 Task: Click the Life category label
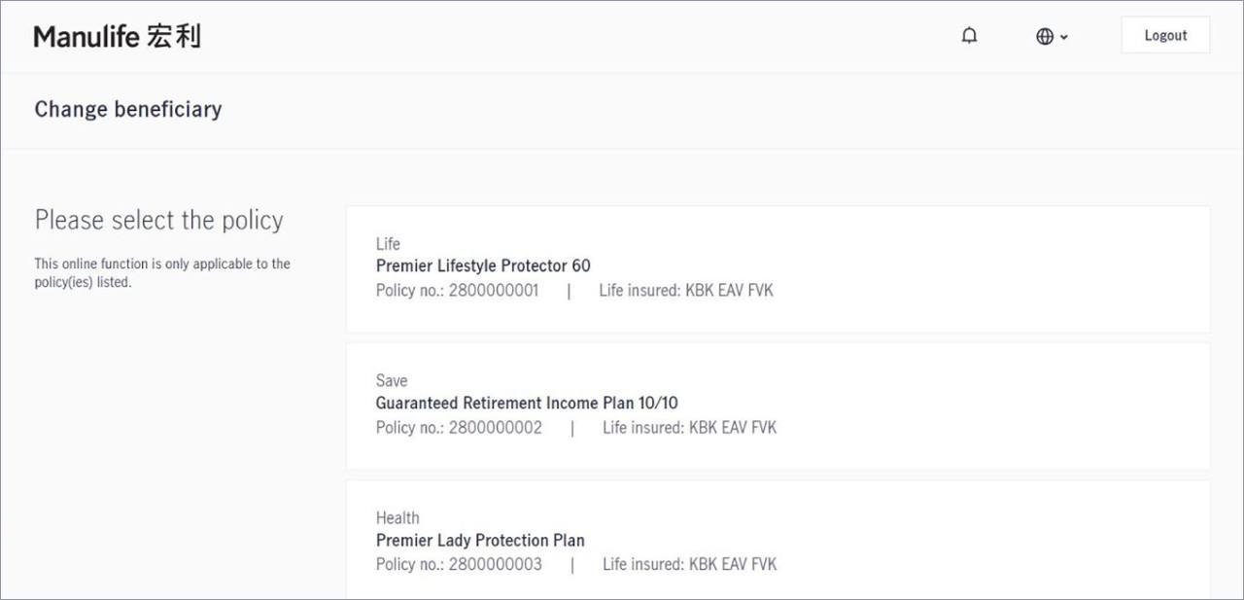(388, 244)
